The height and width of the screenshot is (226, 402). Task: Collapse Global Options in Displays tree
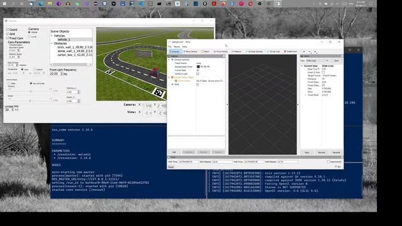(169, 60)
